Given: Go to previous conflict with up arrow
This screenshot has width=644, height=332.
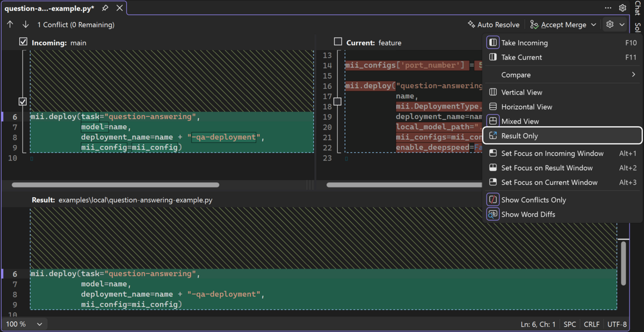Looking at the screenshot, I should tap(10, 25).
